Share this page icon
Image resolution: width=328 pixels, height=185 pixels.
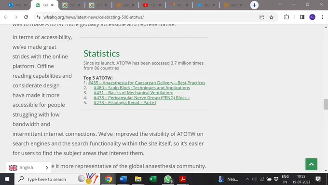pos(262,17)
